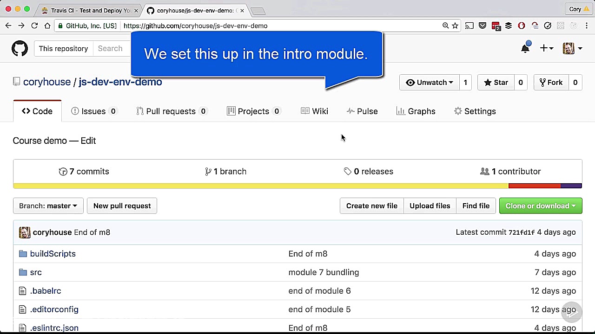Image resolution: width=595 pixels, height=334 pixels.
Task: Star the js-dev-env-demo repository
Action: [496, 83]
